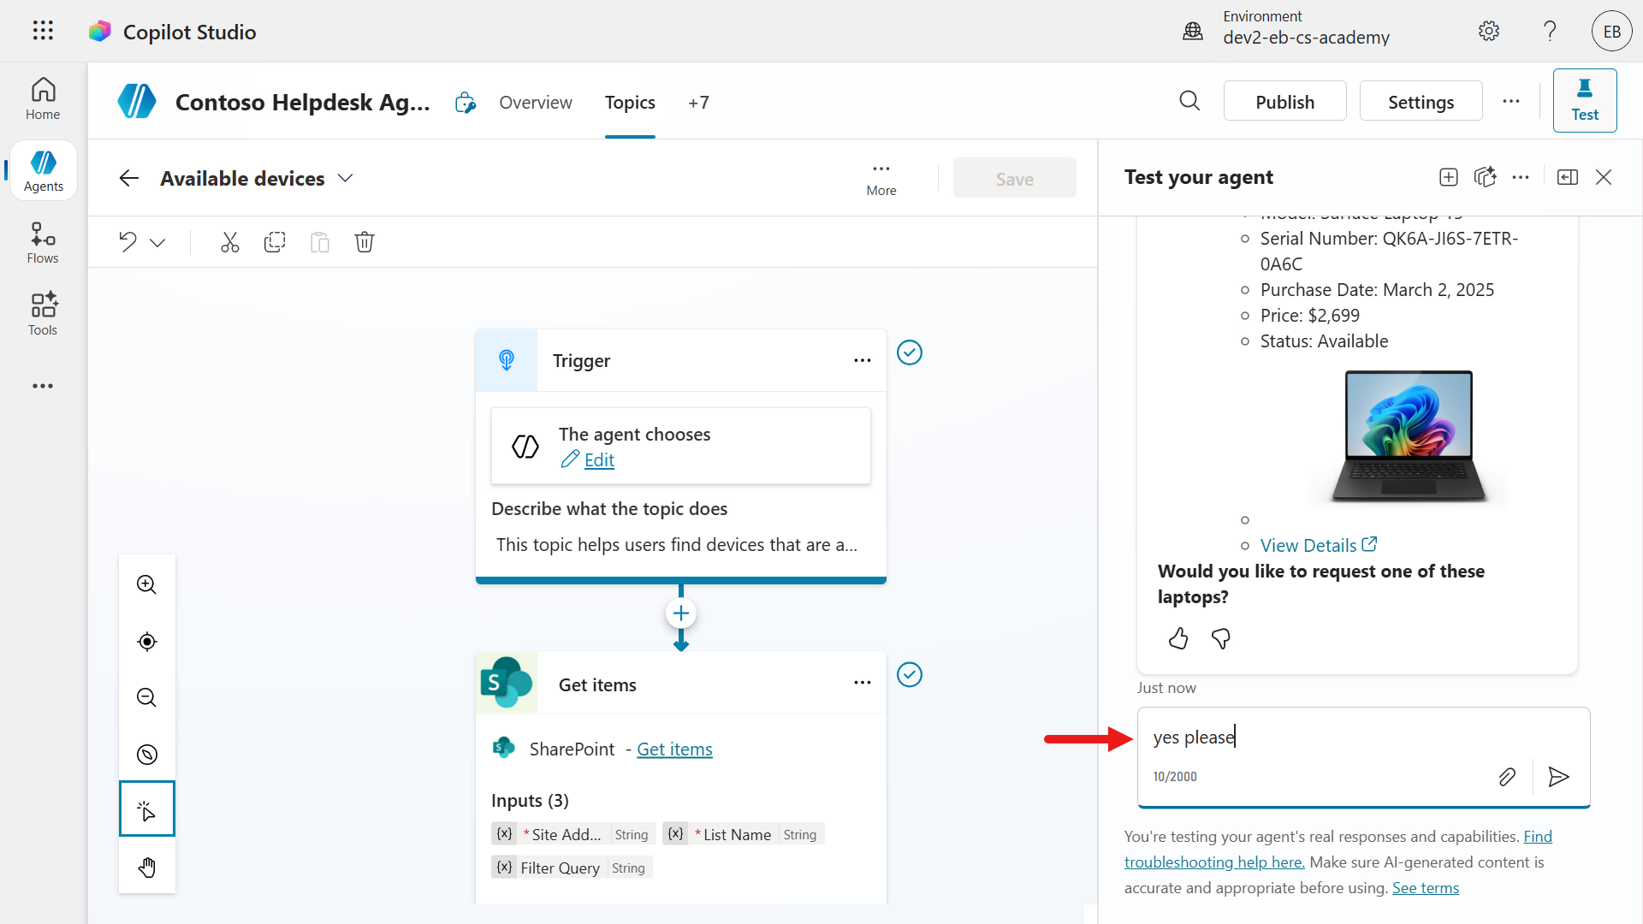Click thumbs up on agent response
The image size is (1643, 924).
(1178, 639)
